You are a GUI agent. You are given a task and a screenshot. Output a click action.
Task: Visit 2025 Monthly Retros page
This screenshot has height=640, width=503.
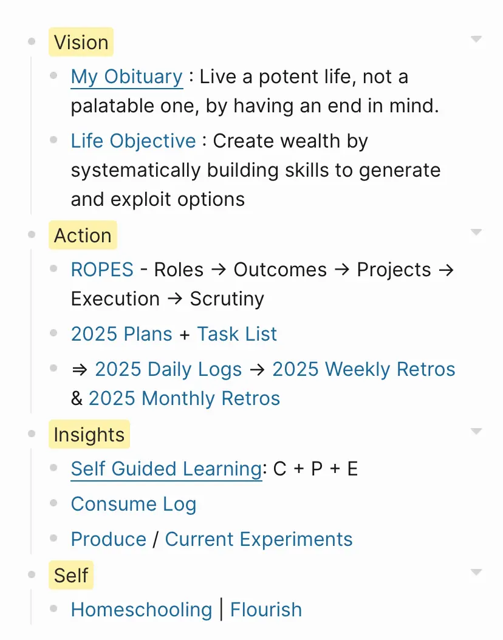(x=184, y=399)
